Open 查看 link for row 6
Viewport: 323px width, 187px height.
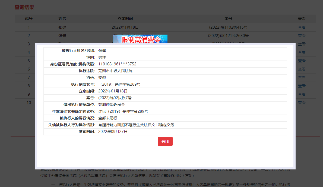(x=302, y=69)
